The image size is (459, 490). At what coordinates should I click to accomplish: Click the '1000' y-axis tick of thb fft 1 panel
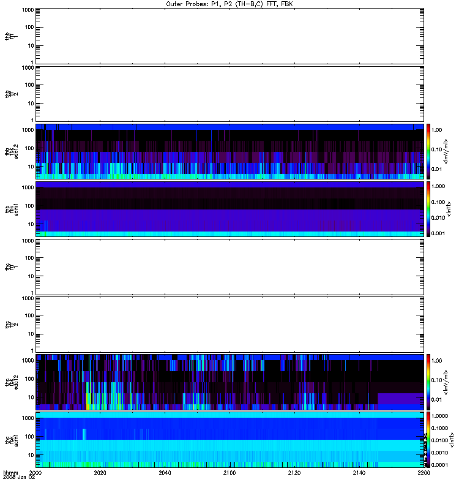pyautogui.click(x=28, y=10)
